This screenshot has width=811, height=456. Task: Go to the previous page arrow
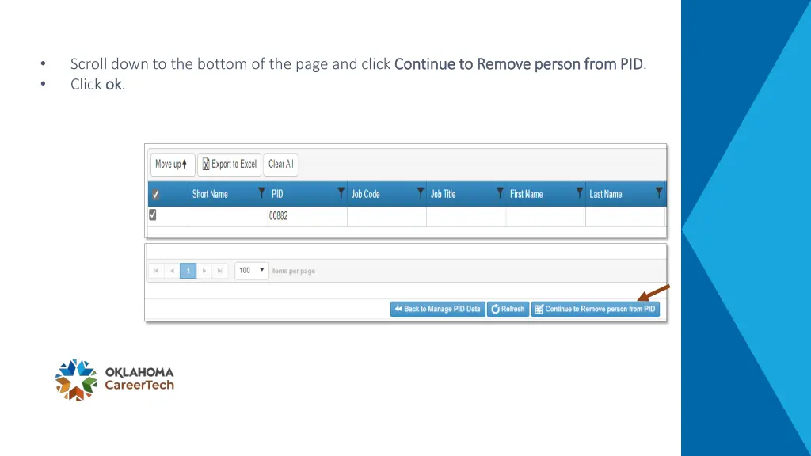[x=172, y=271]
